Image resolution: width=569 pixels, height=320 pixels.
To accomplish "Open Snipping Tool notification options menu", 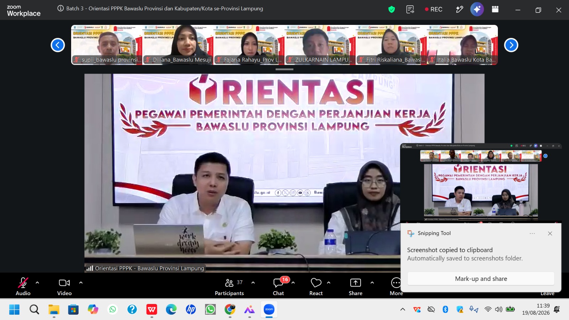I will [532, 234].
